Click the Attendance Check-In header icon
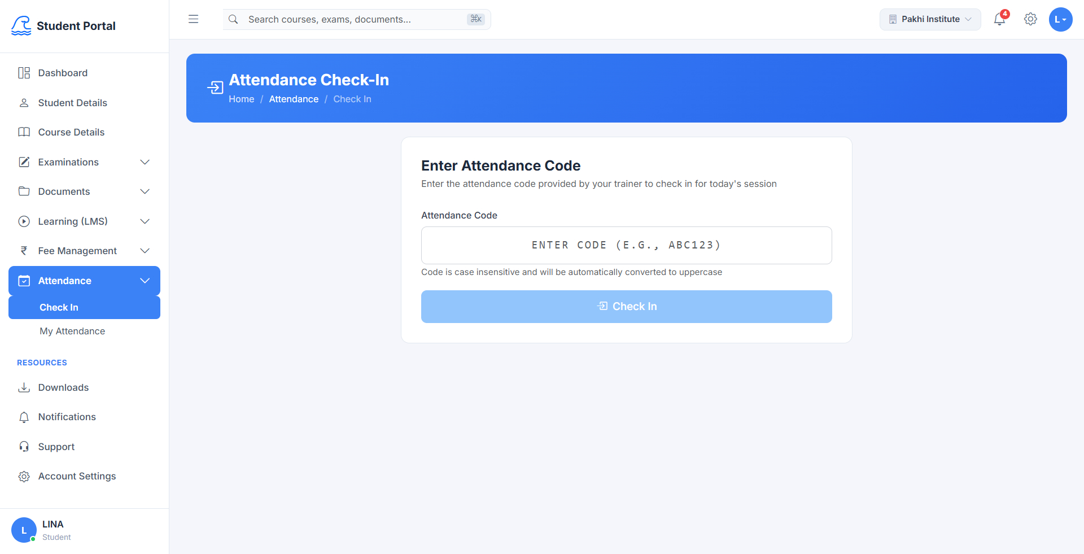 pyautogui.click(x=215, y=87)
